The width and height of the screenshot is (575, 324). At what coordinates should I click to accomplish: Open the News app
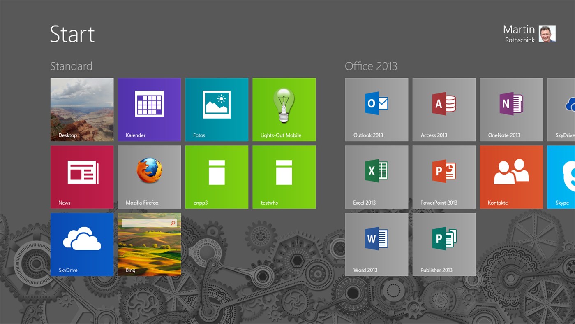[x=82, y=177]
